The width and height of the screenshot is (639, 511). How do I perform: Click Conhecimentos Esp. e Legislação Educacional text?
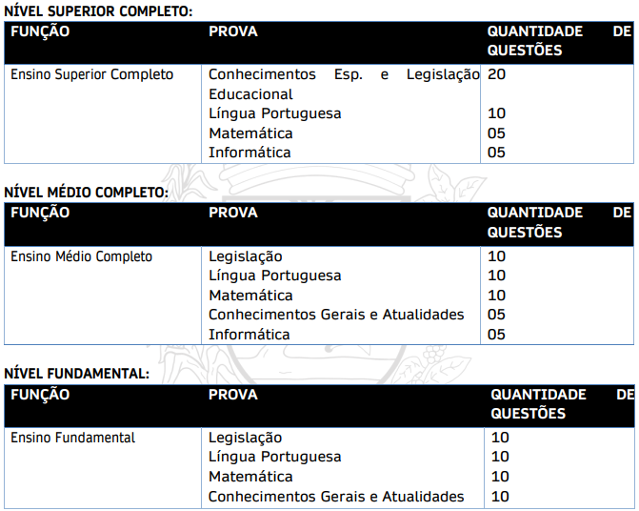click(x=344, y=84)
